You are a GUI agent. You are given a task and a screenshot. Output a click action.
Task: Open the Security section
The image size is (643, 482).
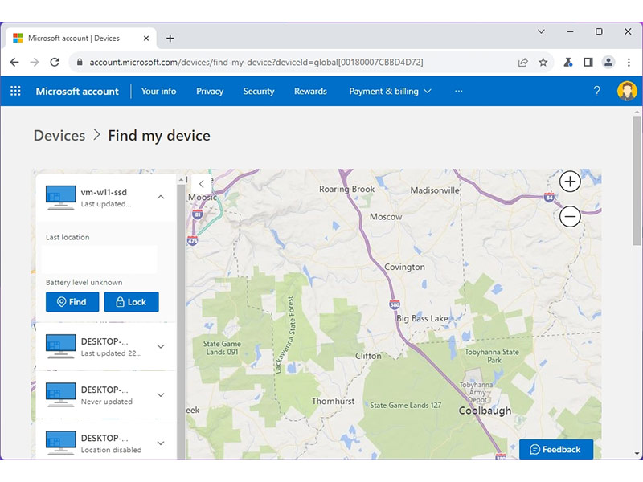pyautogui.click(x=258, y=91)
